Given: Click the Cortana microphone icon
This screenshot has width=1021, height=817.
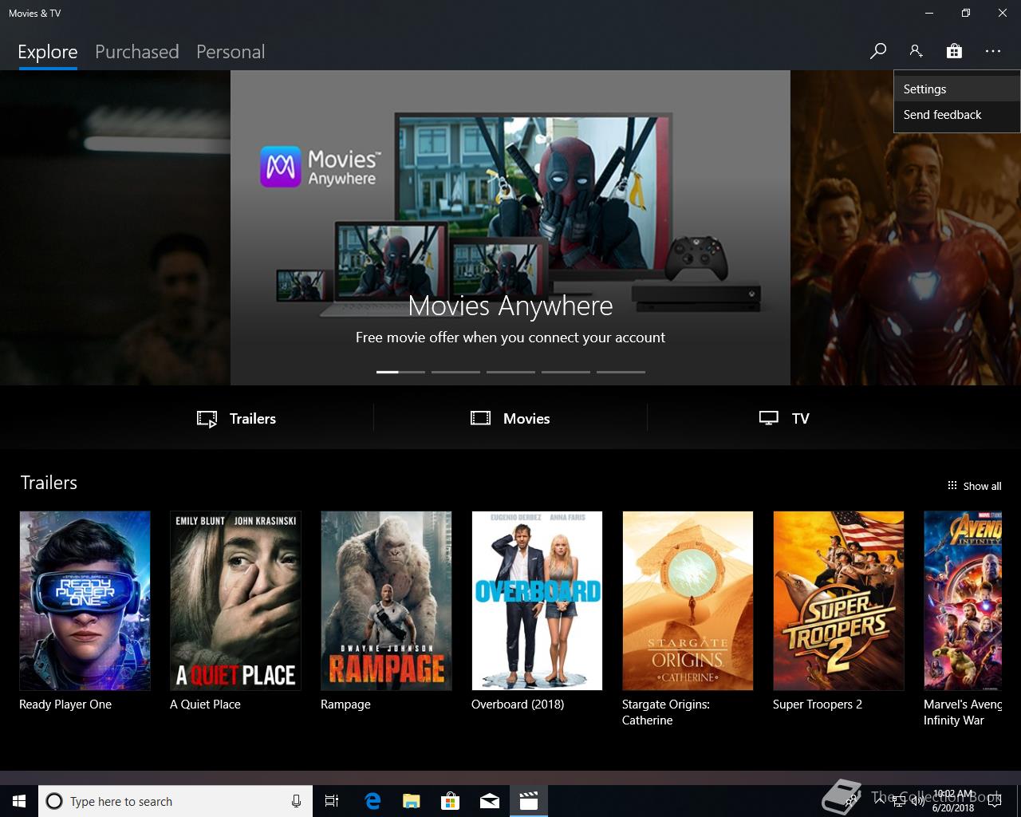Looking at the screenshot, I should (x=296, y=801).
